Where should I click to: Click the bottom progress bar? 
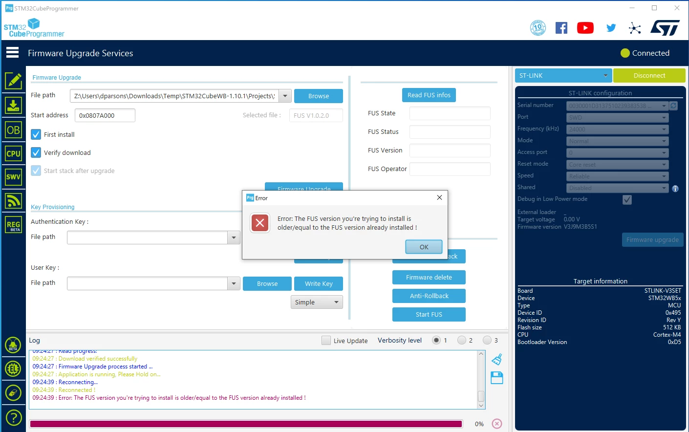[246, 424]
